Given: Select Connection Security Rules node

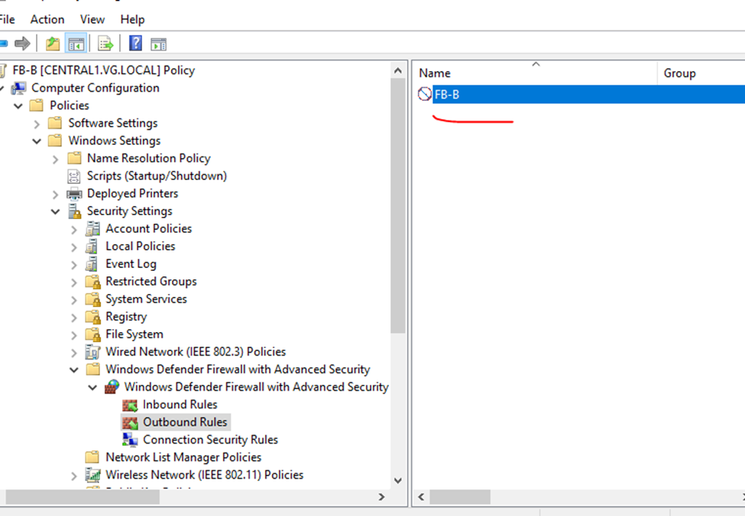Looking at the screenshot, I should [x=210, y=440].
